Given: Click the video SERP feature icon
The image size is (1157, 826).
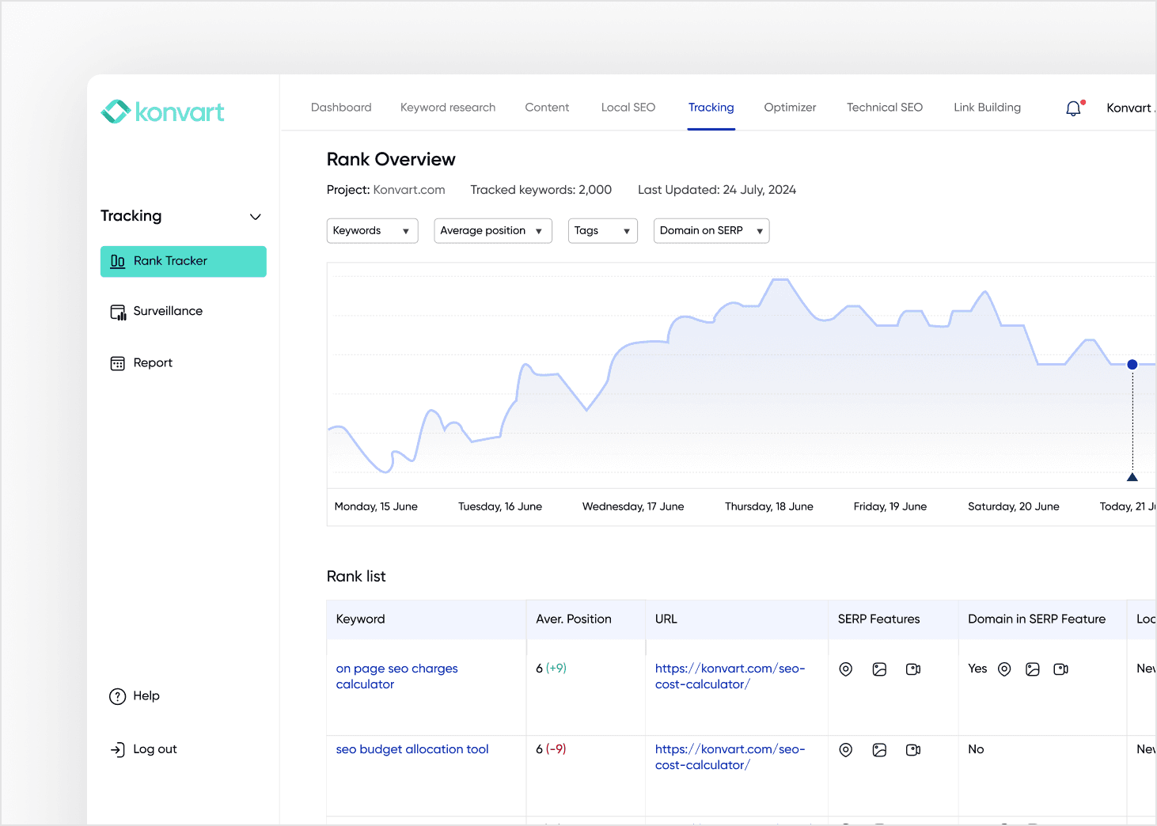Looking at the screenshot, I should [912, 669].
